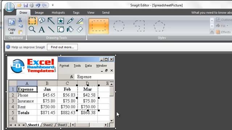Click the last sheet navigation arrow

[24, 125]
